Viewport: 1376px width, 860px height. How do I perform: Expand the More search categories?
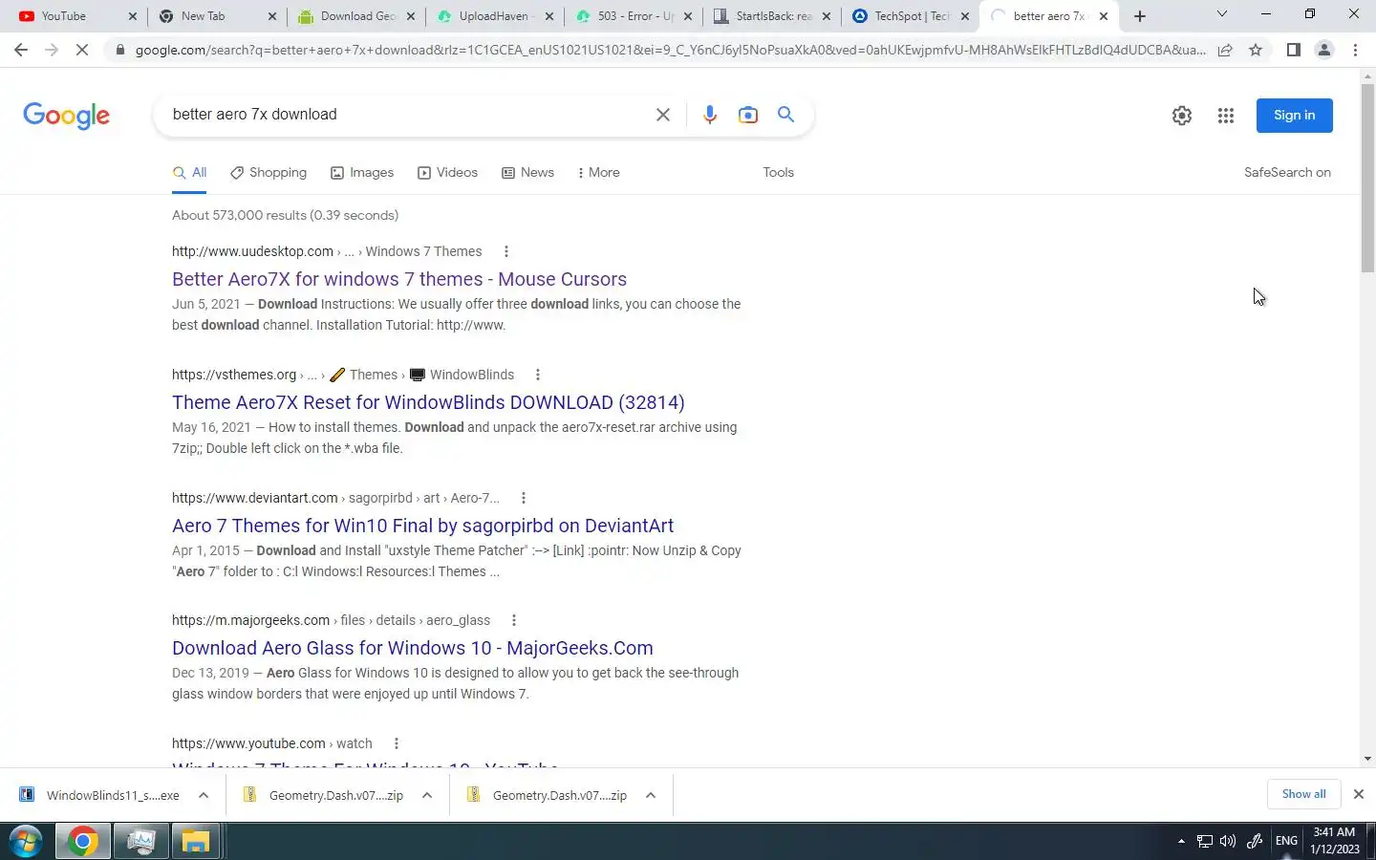(598, 173)
